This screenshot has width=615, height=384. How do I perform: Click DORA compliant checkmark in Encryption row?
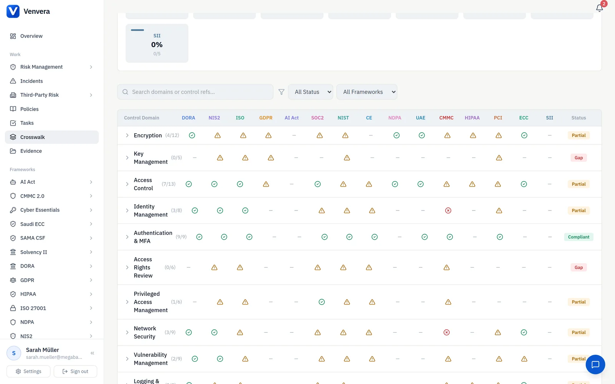(x=192, y=135)
